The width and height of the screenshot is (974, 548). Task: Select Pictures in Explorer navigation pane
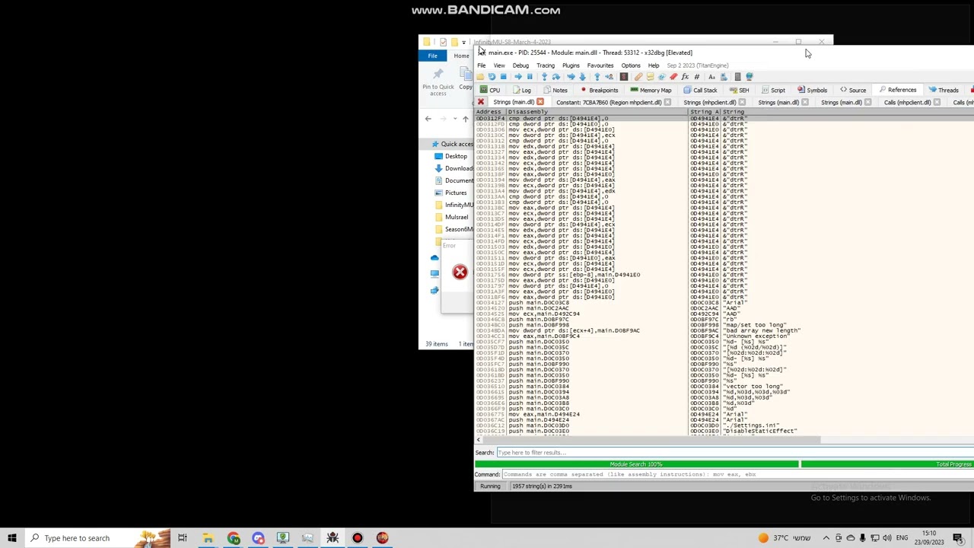coord(455,193)
